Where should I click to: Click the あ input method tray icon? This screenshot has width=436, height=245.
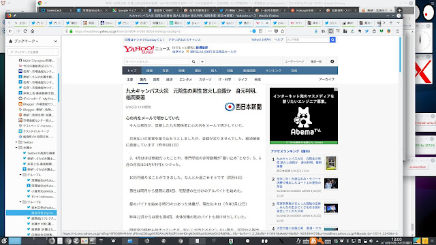(x=313, y=241)
